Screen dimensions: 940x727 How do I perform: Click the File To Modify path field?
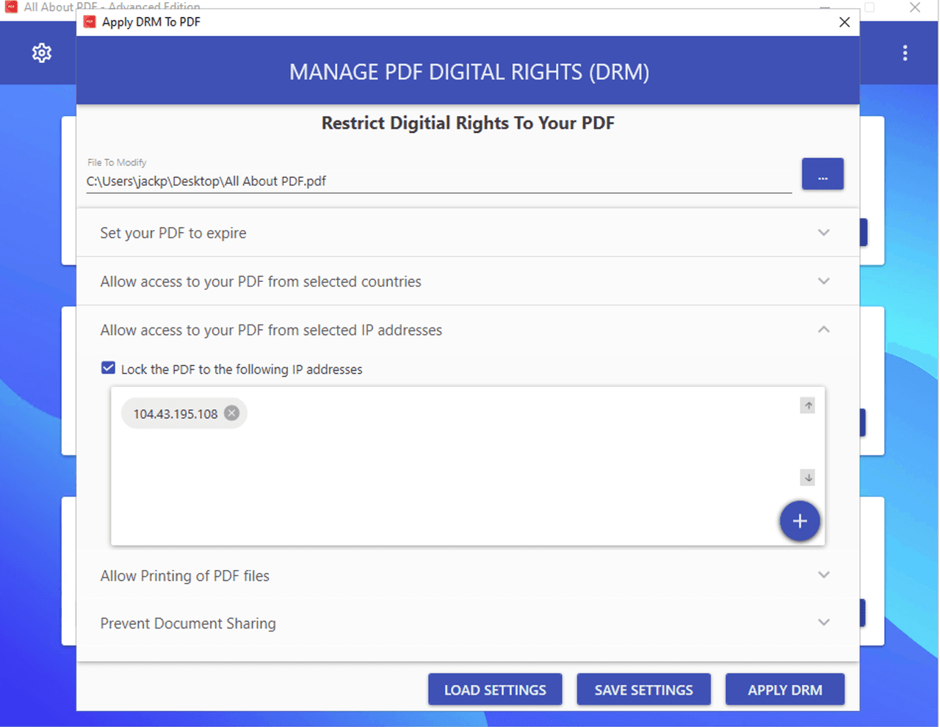[439, 181]
